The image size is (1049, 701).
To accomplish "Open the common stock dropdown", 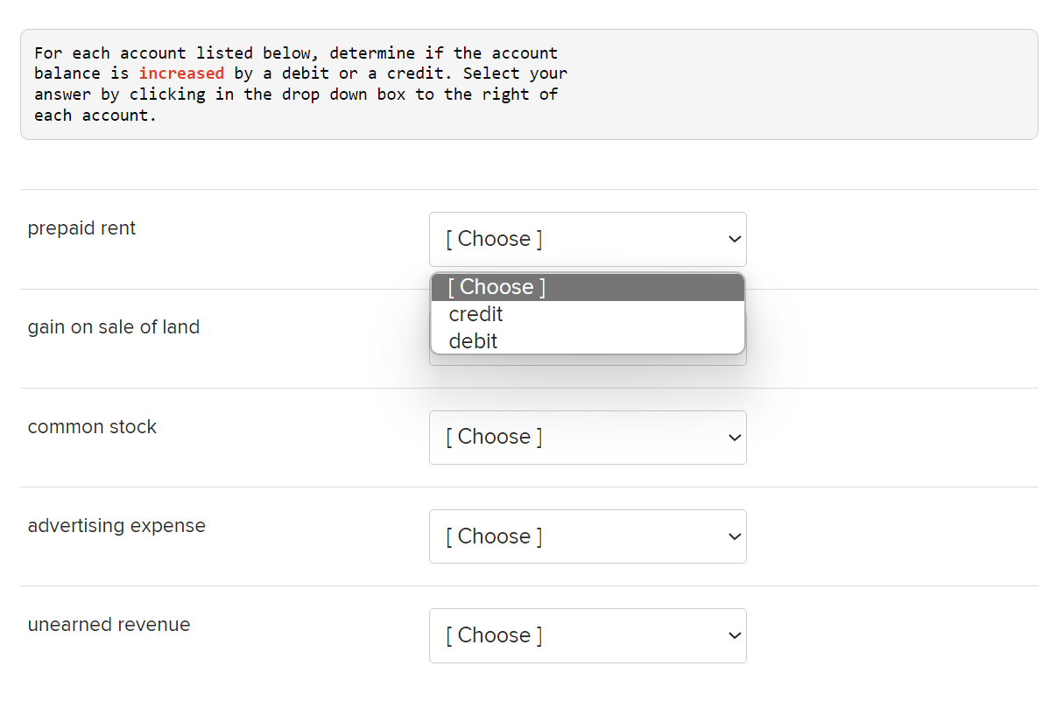I will (587, 437).
